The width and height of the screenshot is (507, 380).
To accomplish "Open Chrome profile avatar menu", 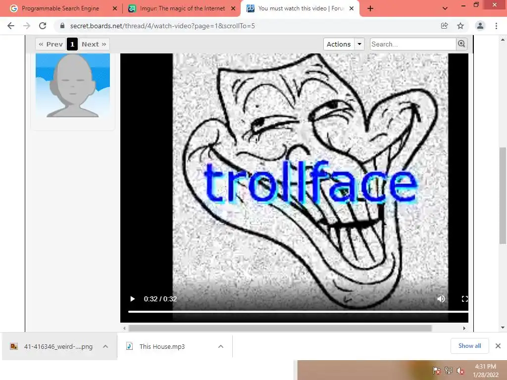I will point(480,26).
